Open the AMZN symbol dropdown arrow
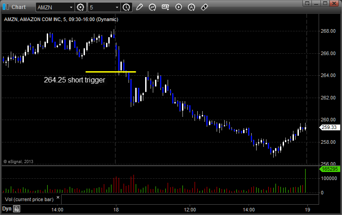342x215 pixels. tap(71, 8)
